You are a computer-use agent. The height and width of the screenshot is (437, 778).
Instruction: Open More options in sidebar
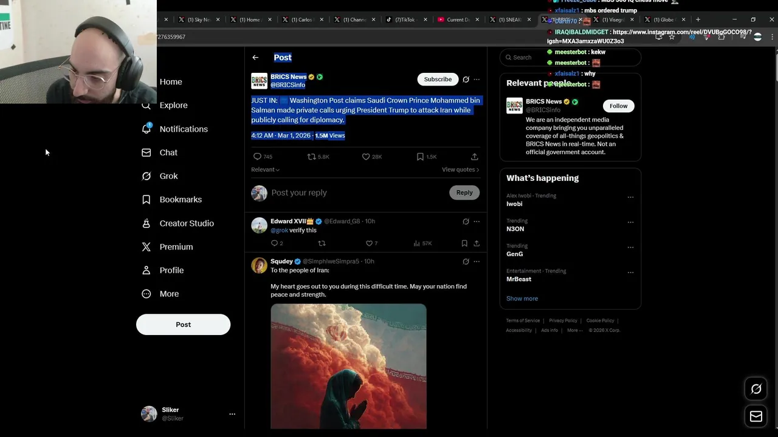(161, 294)
